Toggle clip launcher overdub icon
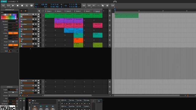 (31, 5)
